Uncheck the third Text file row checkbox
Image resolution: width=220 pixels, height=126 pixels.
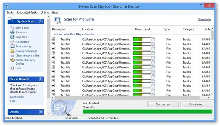[53, 48]
